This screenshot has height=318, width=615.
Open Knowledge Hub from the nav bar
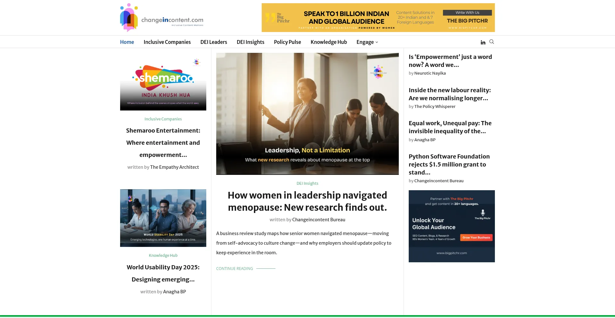329,42
